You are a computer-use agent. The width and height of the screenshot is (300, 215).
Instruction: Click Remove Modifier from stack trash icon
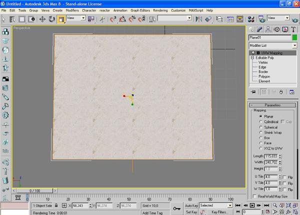(281, 92)
